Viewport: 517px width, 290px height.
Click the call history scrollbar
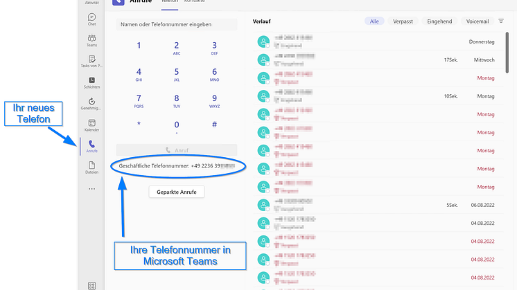tap(507, 52)
